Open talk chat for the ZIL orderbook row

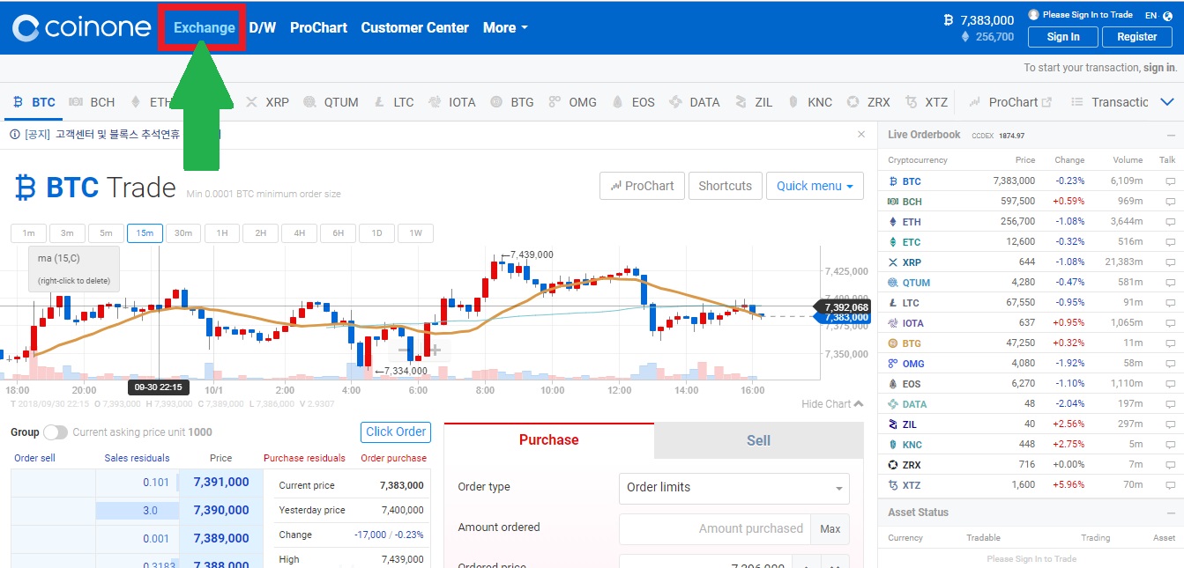pyautogui.click(x=1170, y=424)
